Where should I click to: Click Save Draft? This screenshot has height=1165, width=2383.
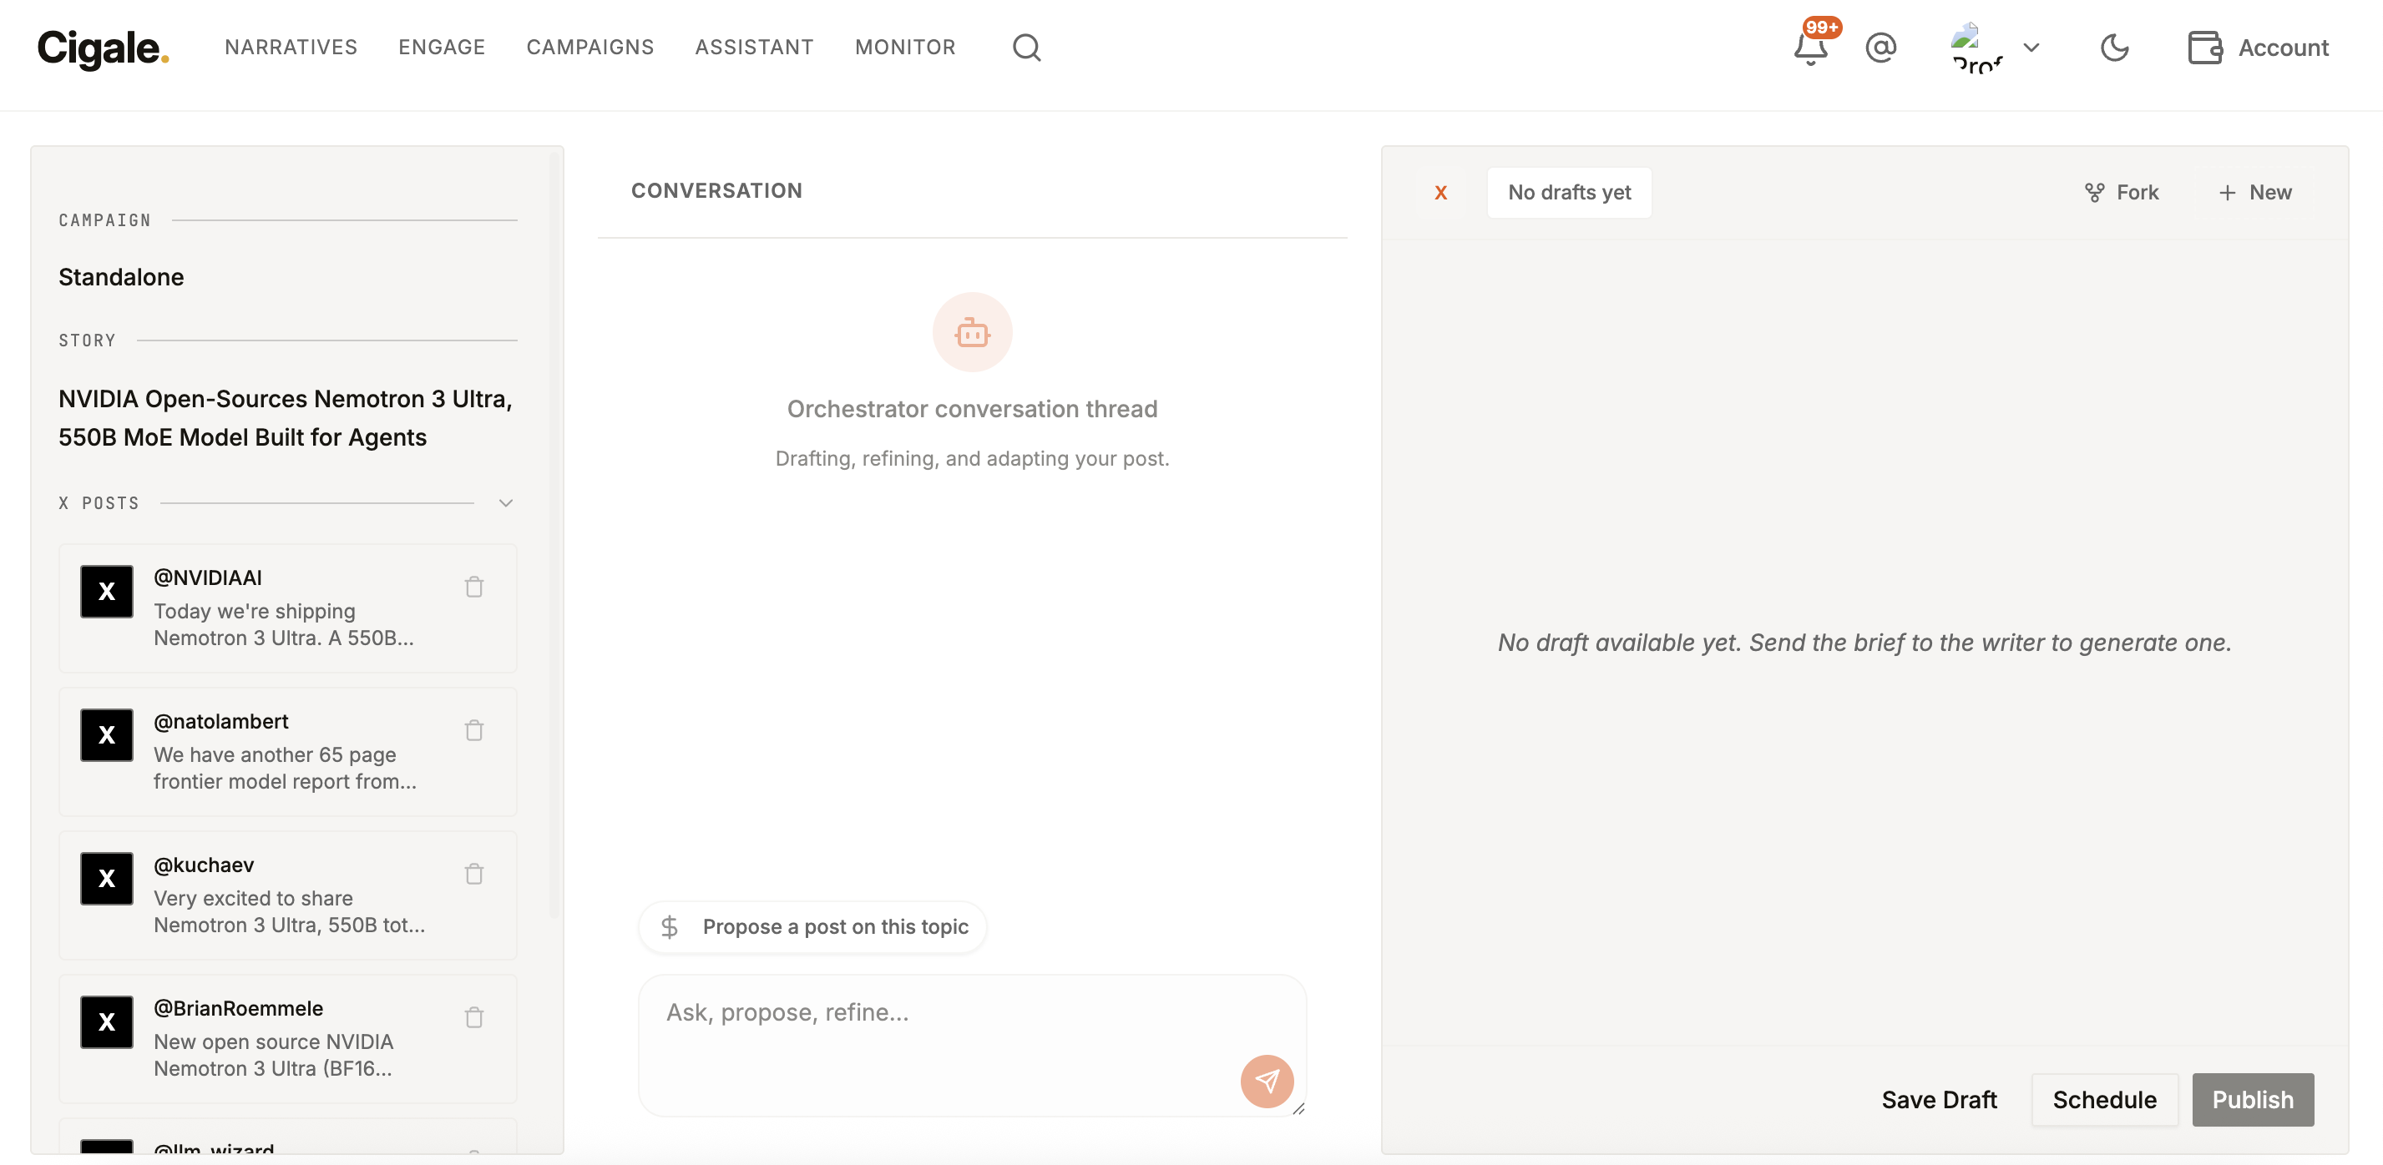pos(1939,1099)
